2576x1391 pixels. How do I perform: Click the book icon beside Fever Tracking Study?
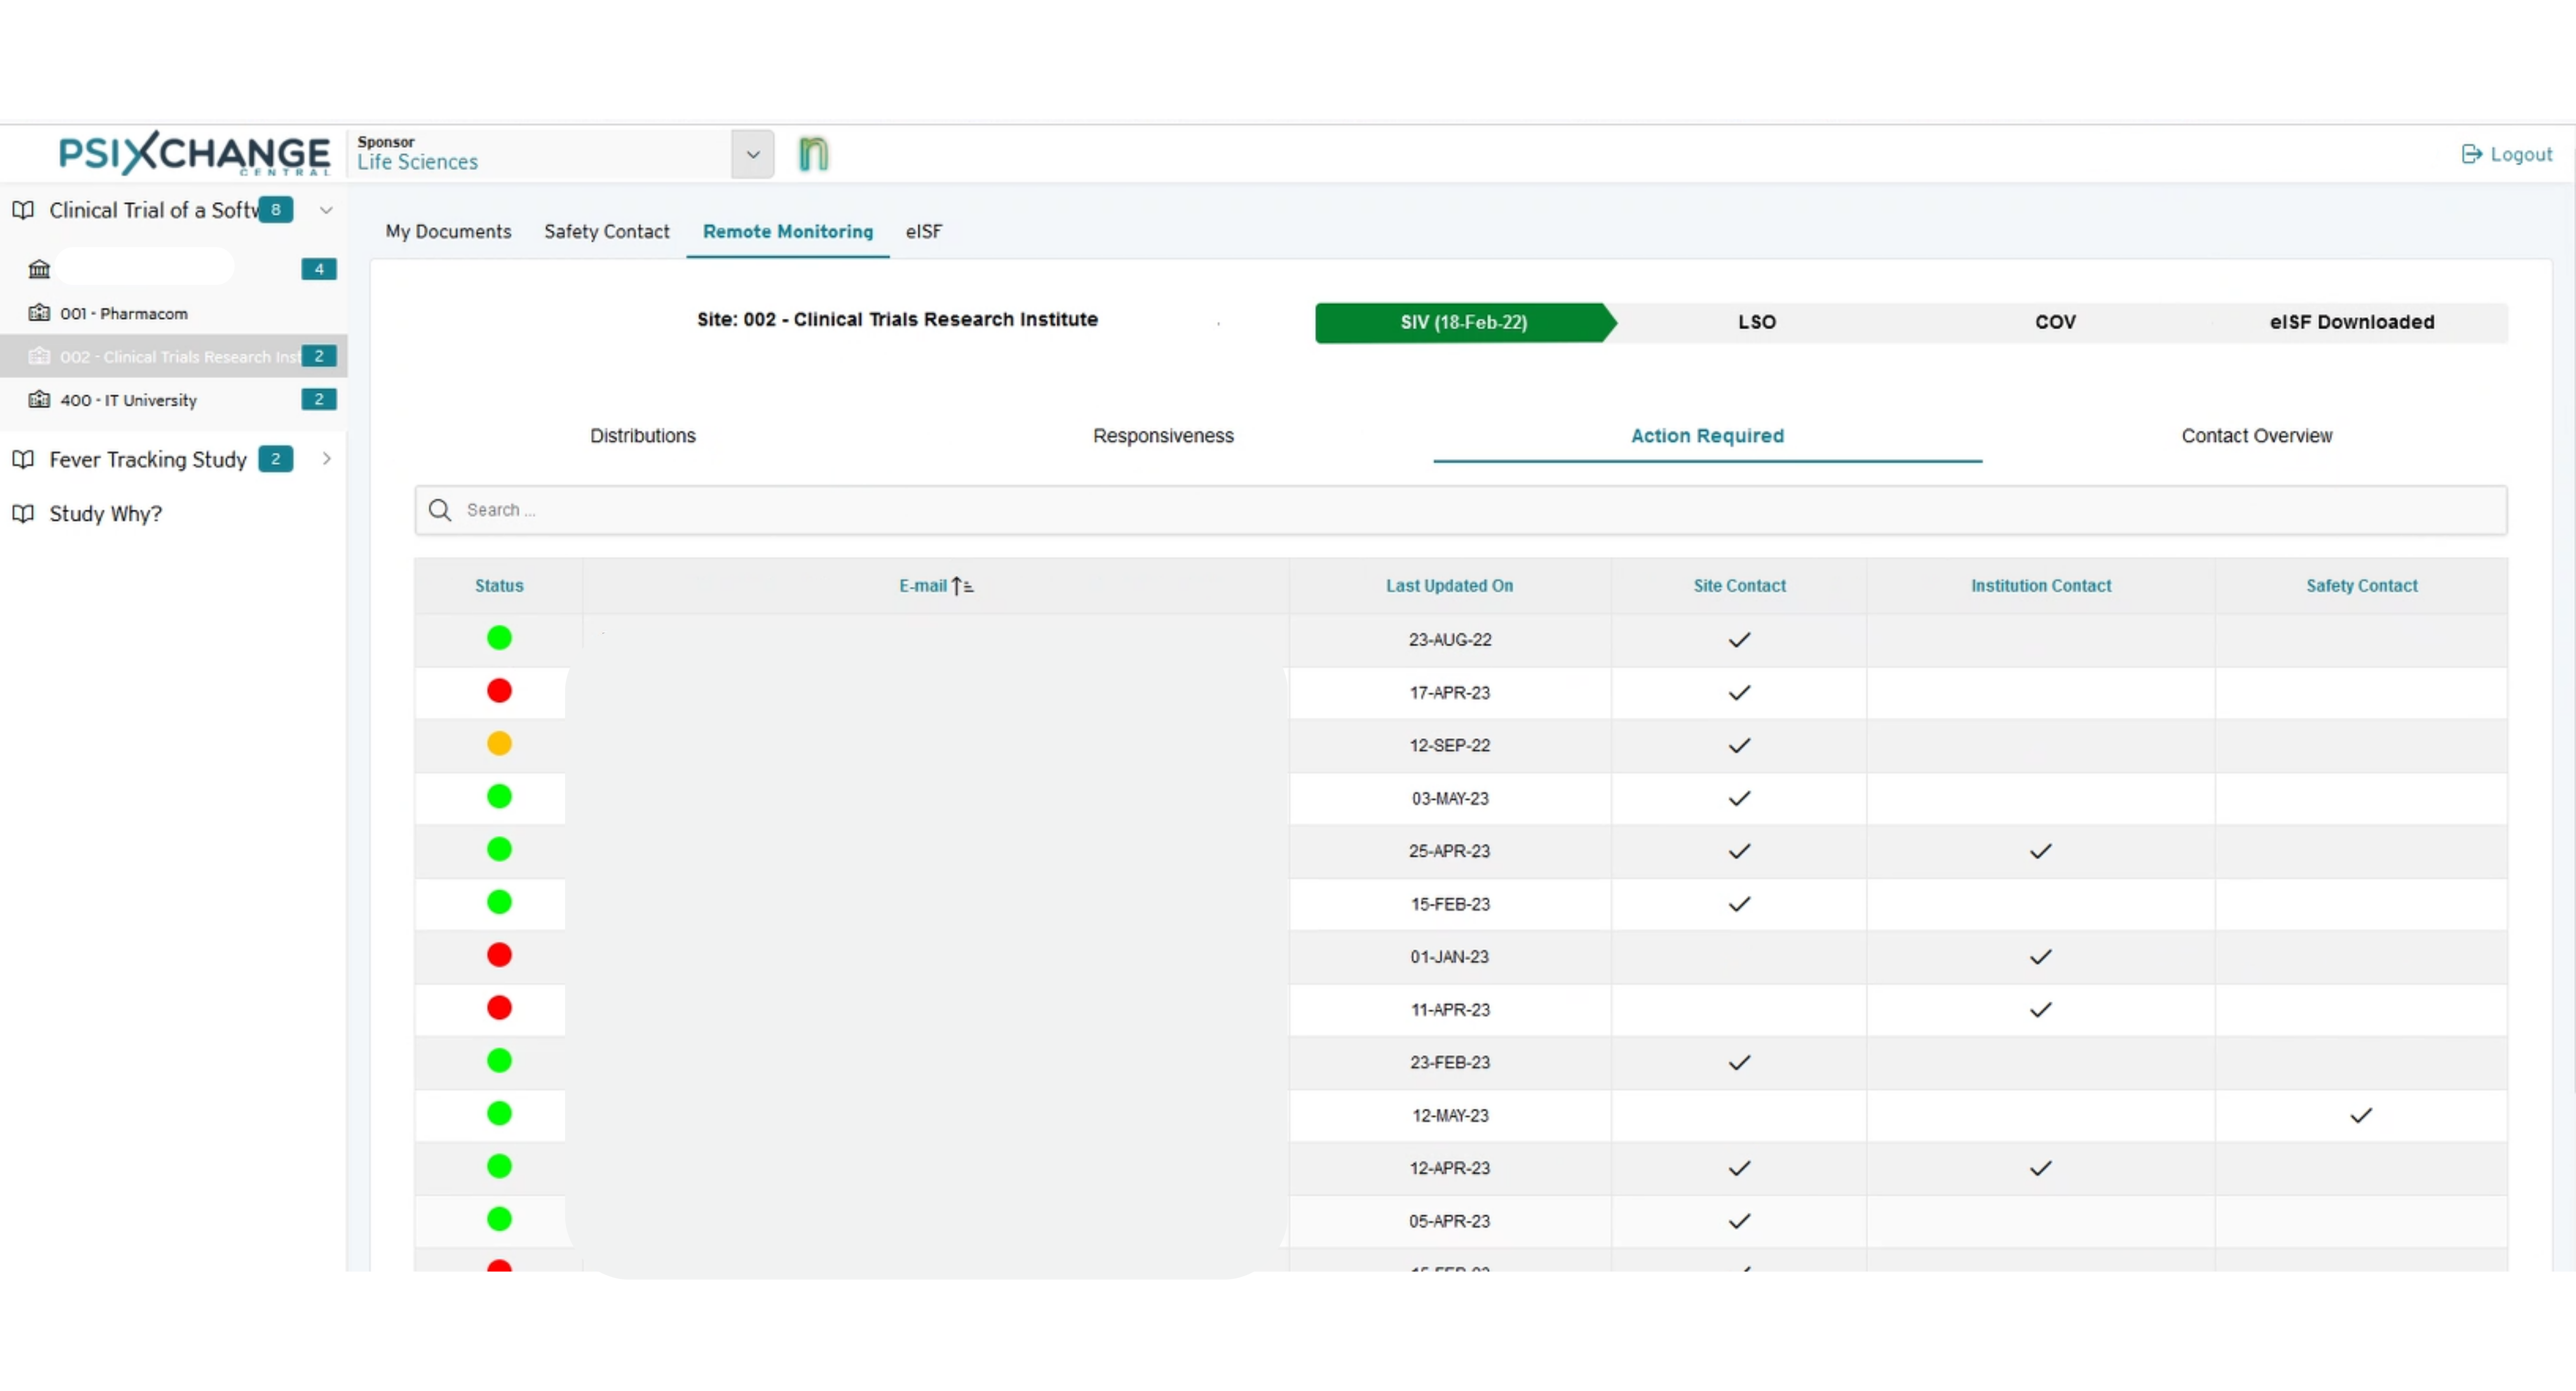click(x=23, y=459)
